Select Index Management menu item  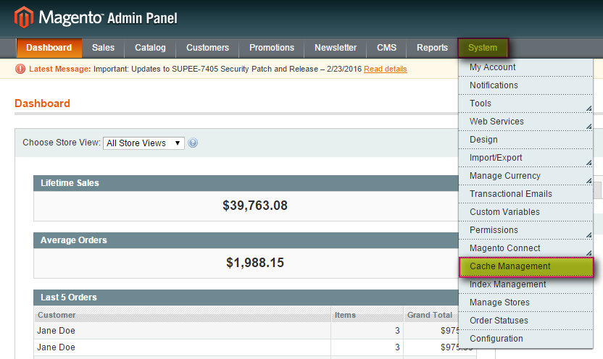(x=525, y=284)
